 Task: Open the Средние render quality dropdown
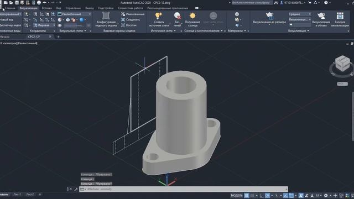(x=300, y=14)
